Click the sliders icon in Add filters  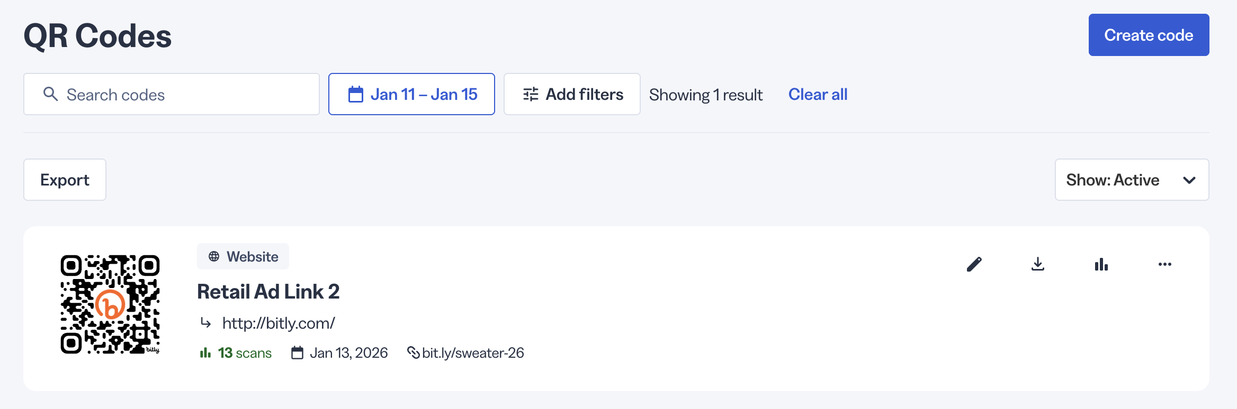pos(531,94)
